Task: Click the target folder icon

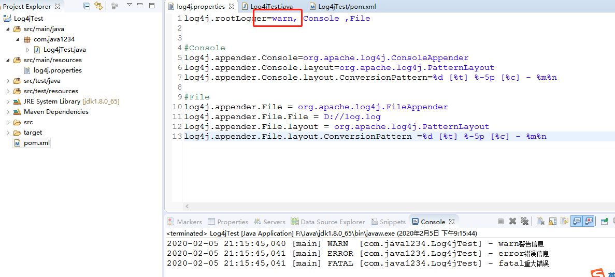Action: 17,133
